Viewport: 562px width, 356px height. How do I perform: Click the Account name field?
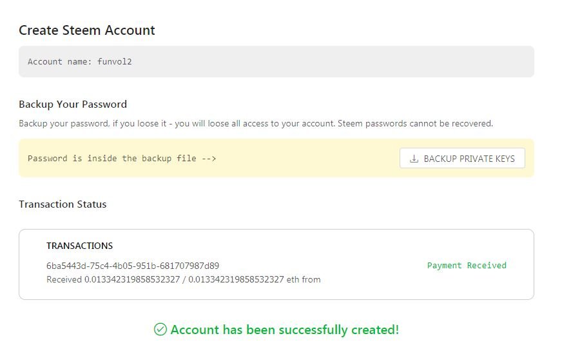(276, 62)
